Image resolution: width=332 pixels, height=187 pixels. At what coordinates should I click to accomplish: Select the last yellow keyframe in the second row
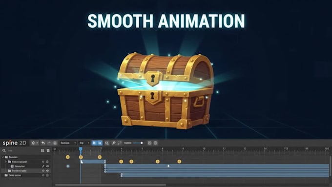[179, 162]
